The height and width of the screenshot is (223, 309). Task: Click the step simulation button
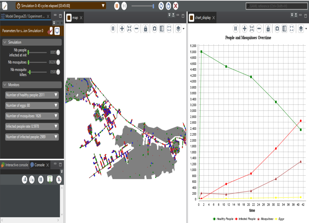pos(124,6)
